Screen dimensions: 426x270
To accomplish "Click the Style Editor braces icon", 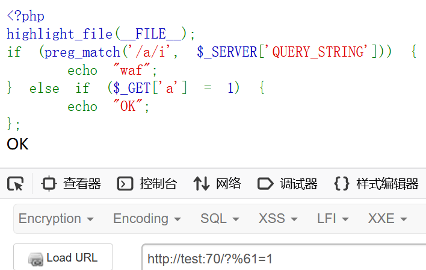I will pos(342,184).
